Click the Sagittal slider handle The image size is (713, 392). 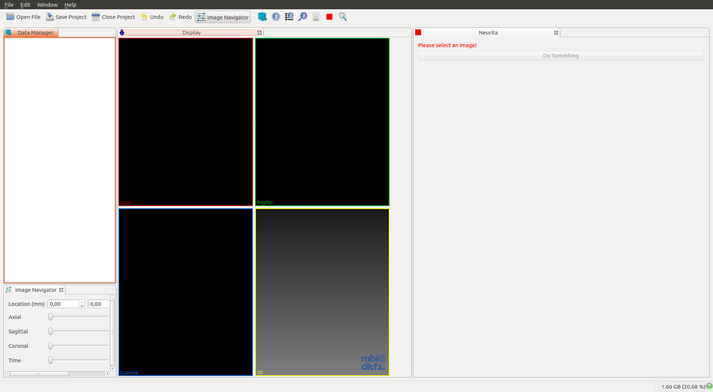(x=51, y=331)
